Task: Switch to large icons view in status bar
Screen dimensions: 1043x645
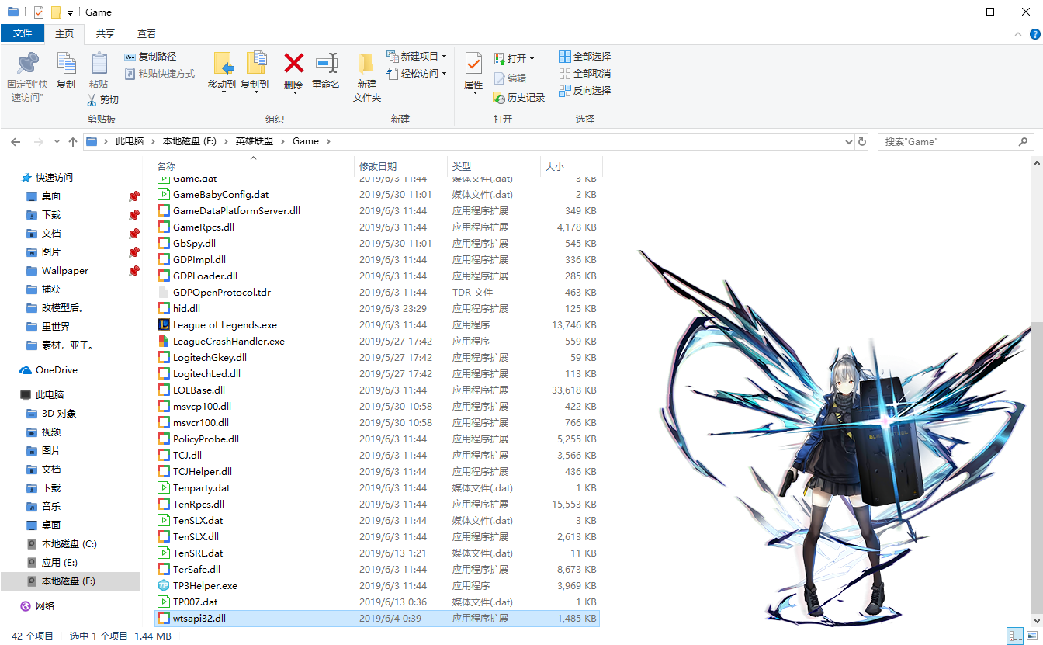Action: (x=1031, y=636)
